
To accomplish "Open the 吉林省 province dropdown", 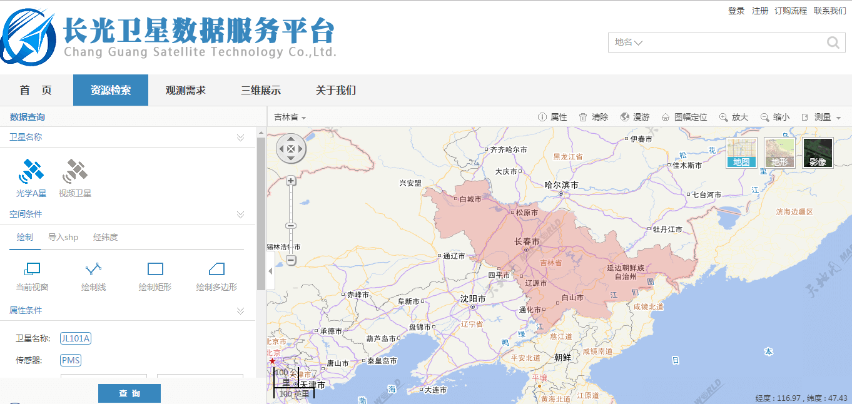I will [x=290, y=118].
